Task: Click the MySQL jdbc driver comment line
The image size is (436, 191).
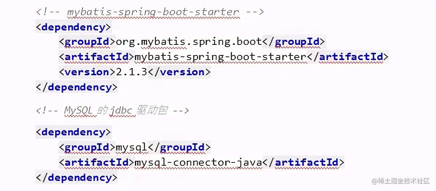Action: tap(112, 110)
